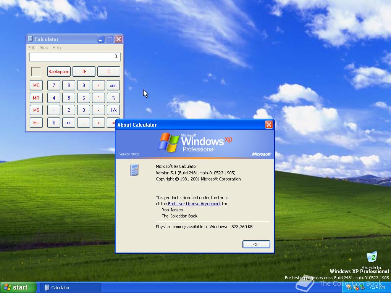Click the CE button in Calculator
The width and height of the screenshot is (391, 293).
[84, 71]
